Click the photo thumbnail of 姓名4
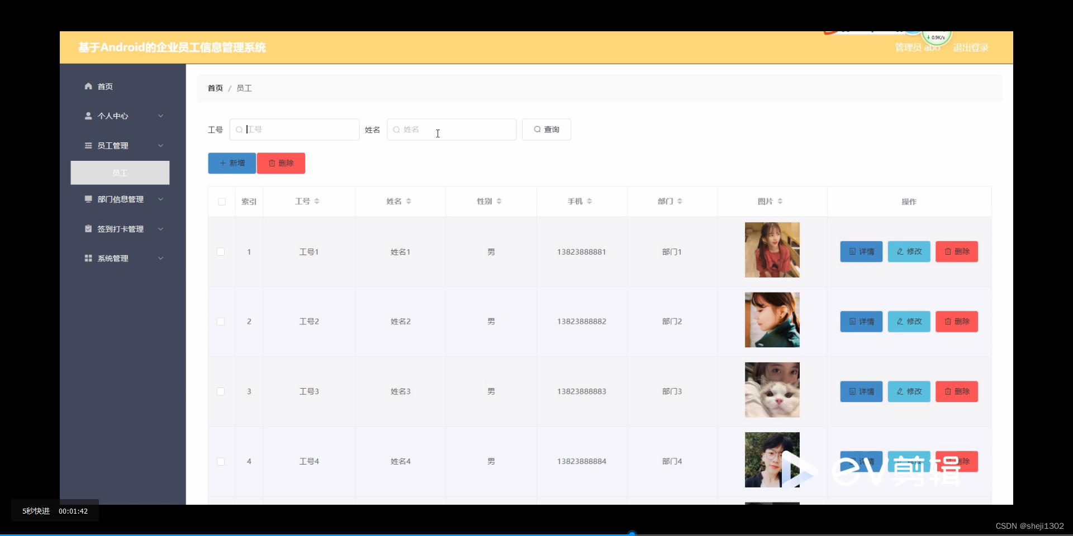The width and height of the screenshot is (1073, 536). [x=772, y=459]
